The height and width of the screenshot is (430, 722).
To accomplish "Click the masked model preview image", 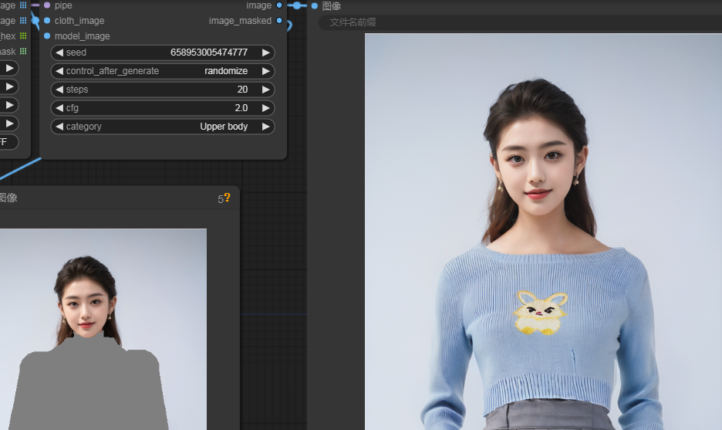I will (103, 329).
